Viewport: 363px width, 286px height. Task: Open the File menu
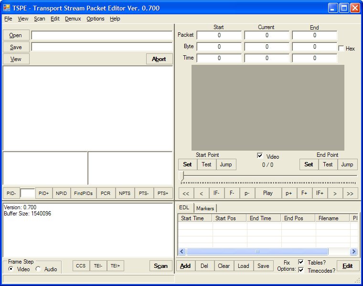[x=8, y=19]
